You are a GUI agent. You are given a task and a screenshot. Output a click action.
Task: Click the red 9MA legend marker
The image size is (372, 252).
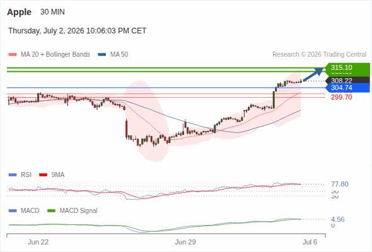click(43, 175)
